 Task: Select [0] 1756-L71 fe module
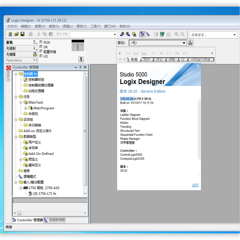pyautogui.click(x=45, y=193)
